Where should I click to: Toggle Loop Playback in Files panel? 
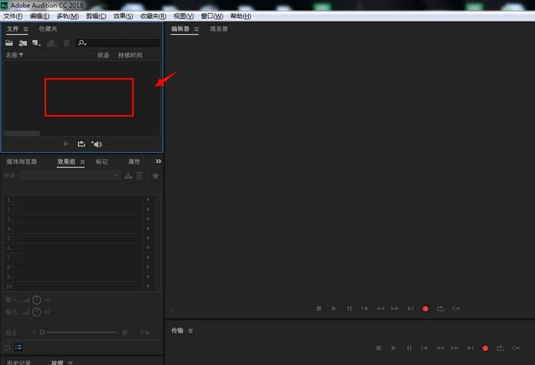pos(82,144)
